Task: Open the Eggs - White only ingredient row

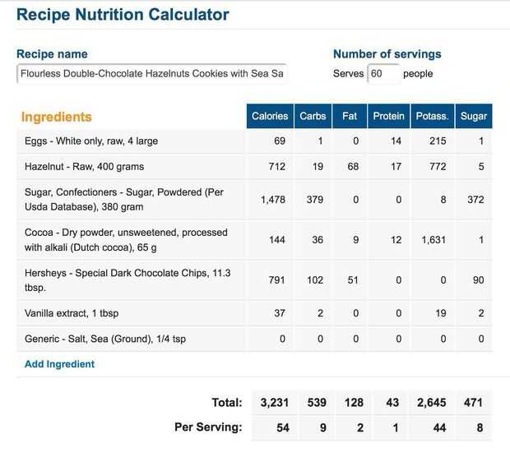Action: click(x=91, y=141)
